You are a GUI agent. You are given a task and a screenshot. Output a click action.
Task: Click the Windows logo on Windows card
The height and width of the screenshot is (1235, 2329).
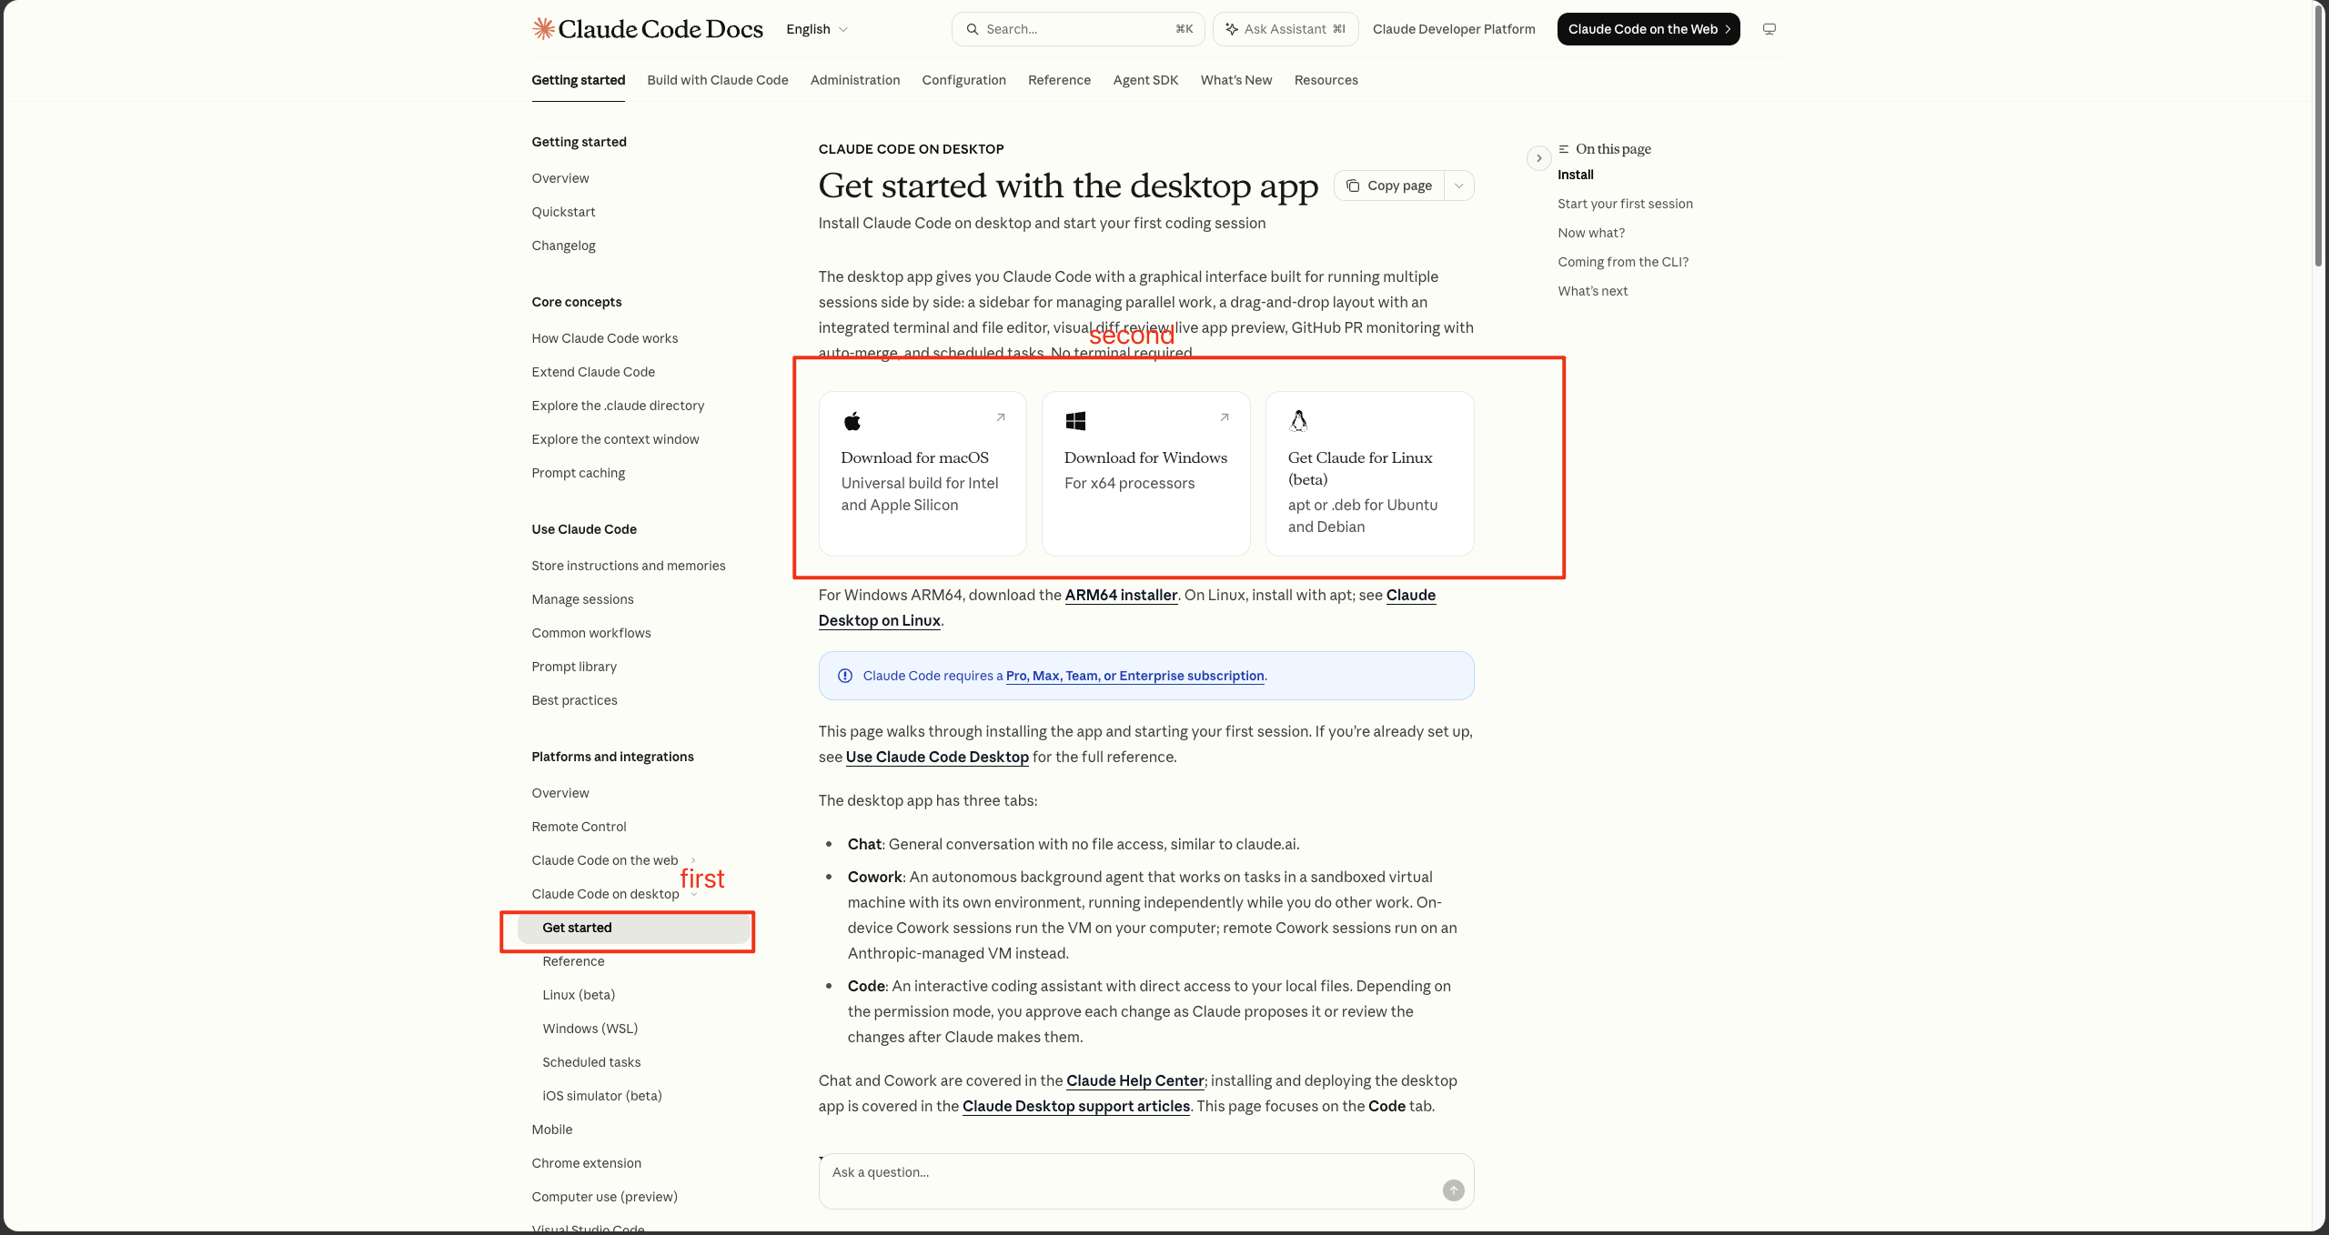tap(1075, 420)
